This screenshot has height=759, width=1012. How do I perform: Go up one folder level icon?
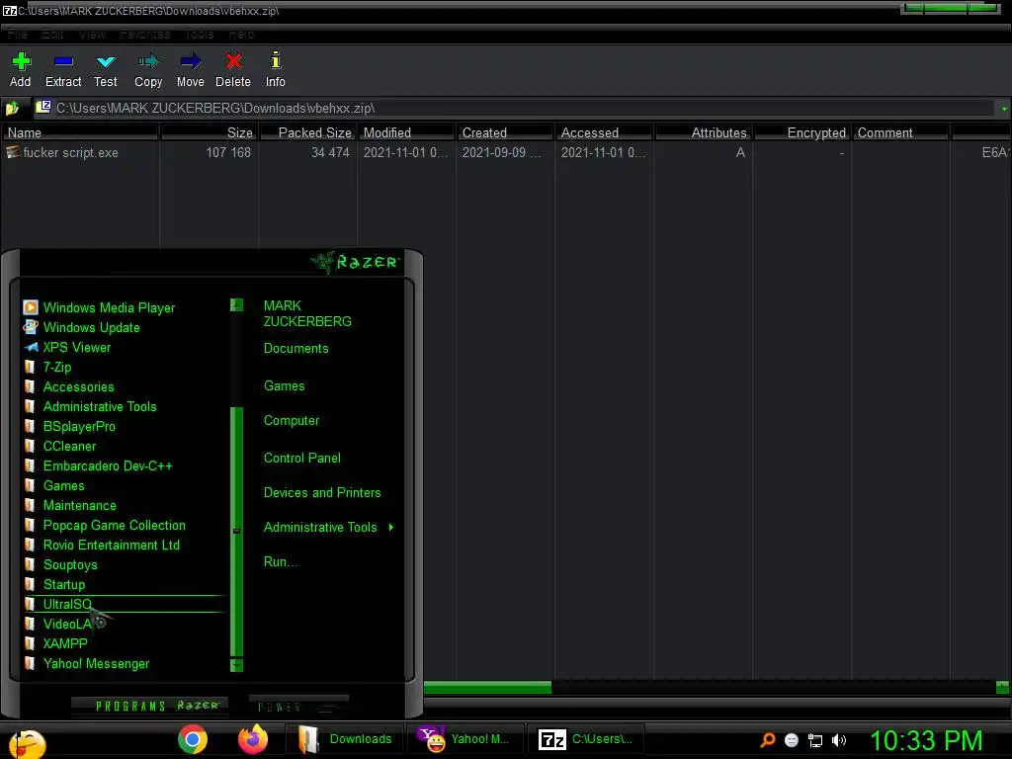coord(12,108)
